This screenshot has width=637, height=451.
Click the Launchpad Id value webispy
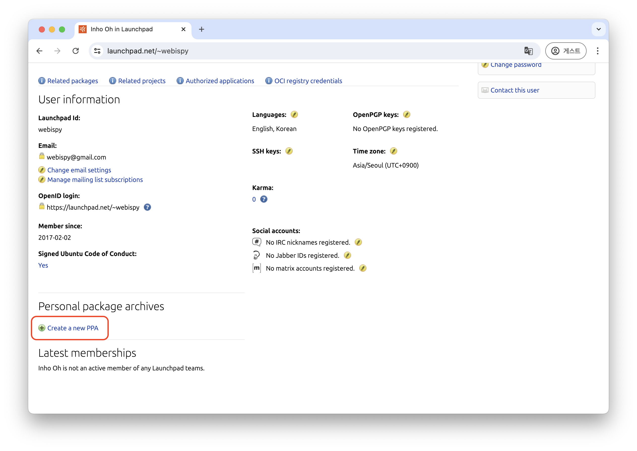pyautogui.click(x=50, y=130)
